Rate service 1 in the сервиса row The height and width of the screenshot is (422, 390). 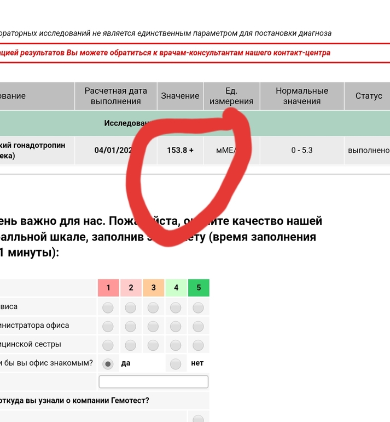[108, 308]
